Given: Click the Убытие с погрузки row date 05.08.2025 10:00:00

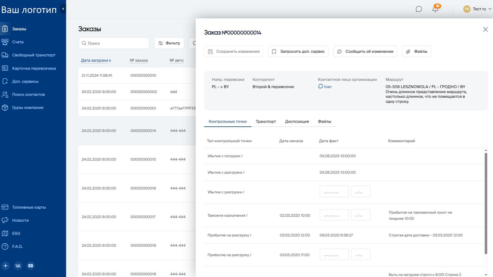Looking at the screenshot, I should pyautogui.click(x=337, y=156).
